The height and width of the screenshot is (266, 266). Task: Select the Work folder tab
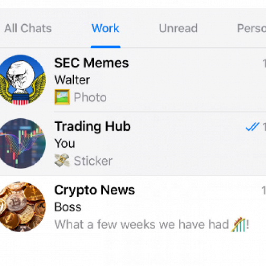click(106, 28)
